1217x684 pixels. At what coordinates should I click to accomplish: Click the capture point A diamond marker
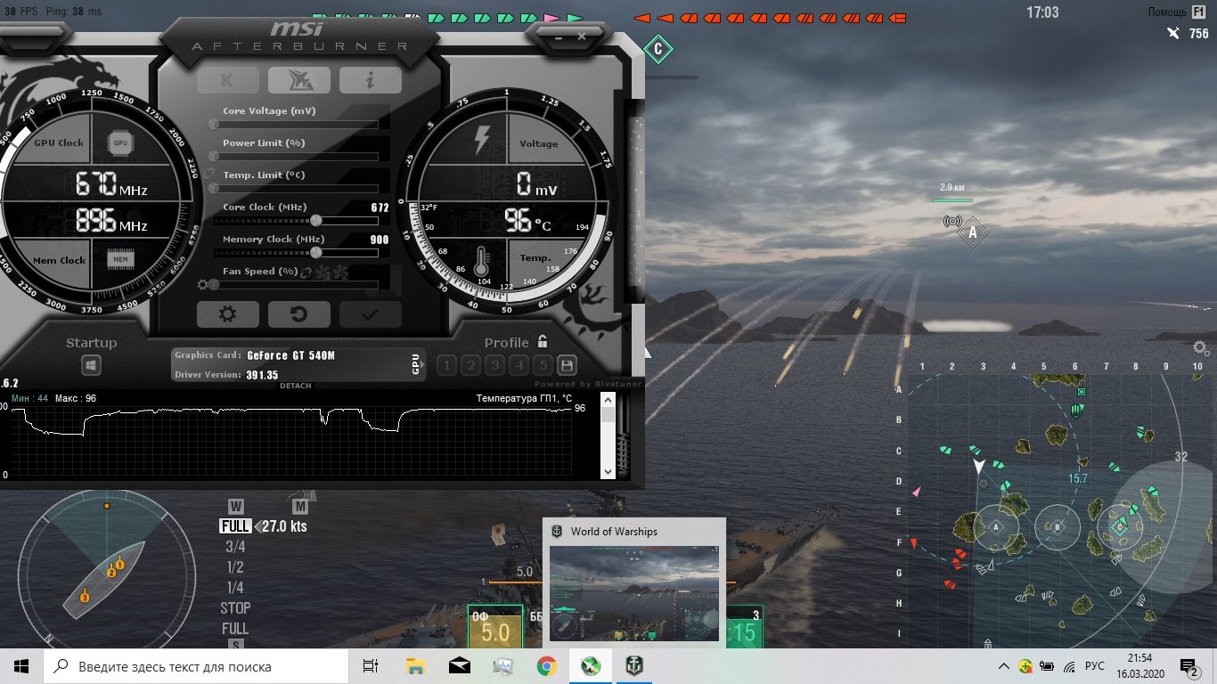point(973,232)
